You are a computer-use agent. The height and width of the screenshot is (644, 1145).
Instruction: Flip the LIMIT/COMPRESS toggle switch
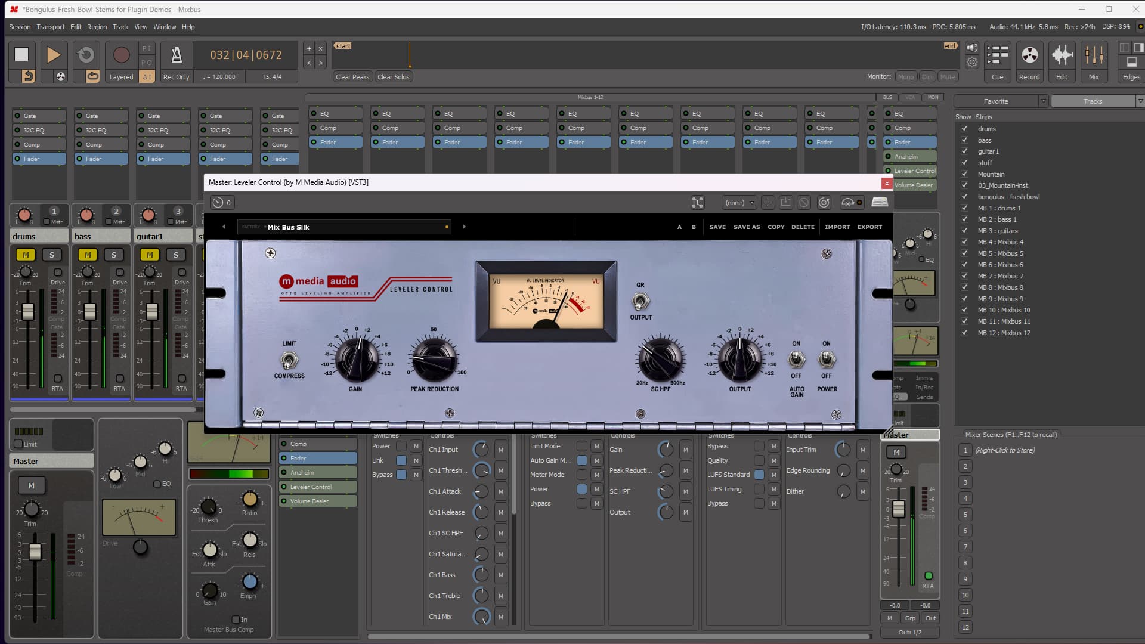tap(289, 360)
